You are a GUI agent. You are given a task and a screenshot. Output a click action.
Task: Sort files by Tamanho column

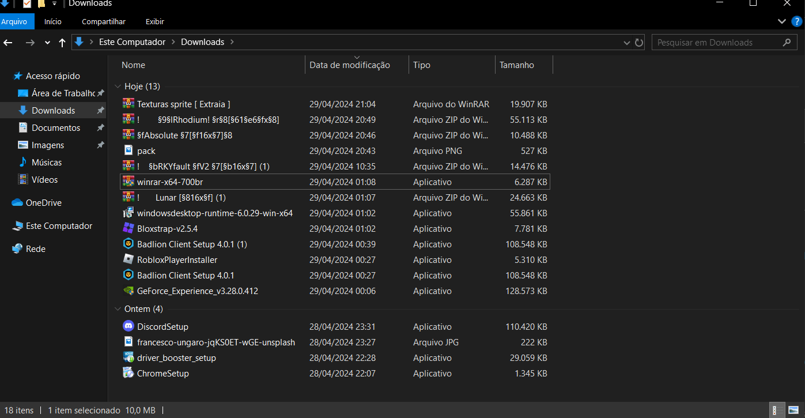[524, 65]
